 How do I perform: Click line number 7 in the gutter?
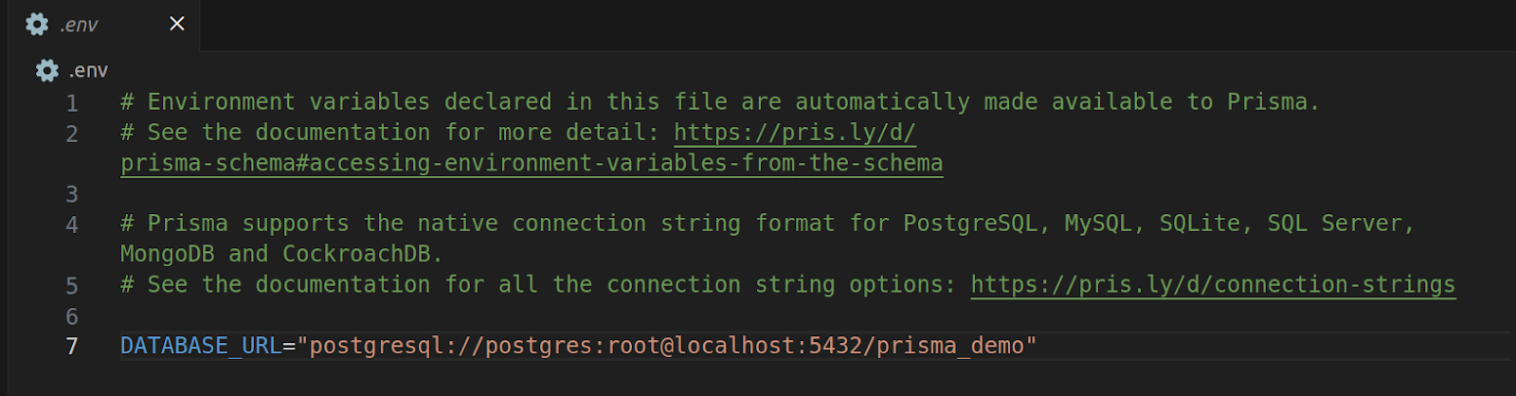click(x=72, y=346)
